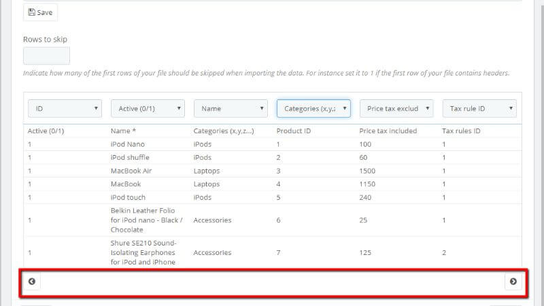This screenshot has height=306, width=544.
Task: Click the 1150 price cell
Action: click(367, 184)
